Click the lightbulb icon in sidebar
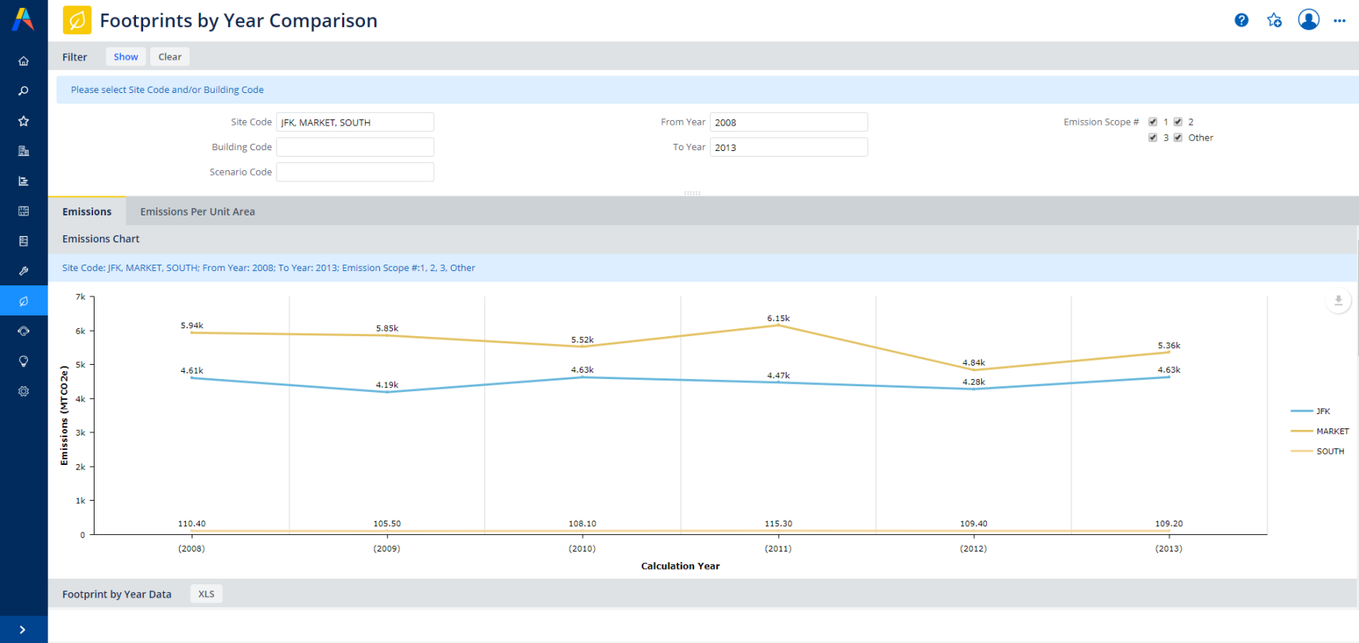 24,361
